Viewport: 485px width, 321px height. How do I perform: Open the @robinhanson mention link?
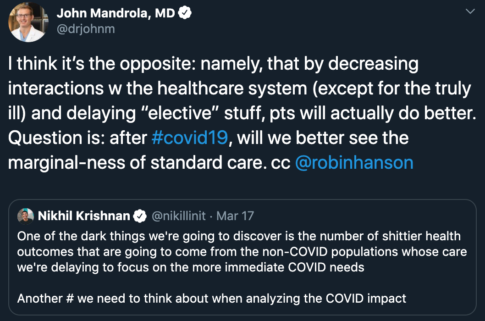tap(354, 162)
